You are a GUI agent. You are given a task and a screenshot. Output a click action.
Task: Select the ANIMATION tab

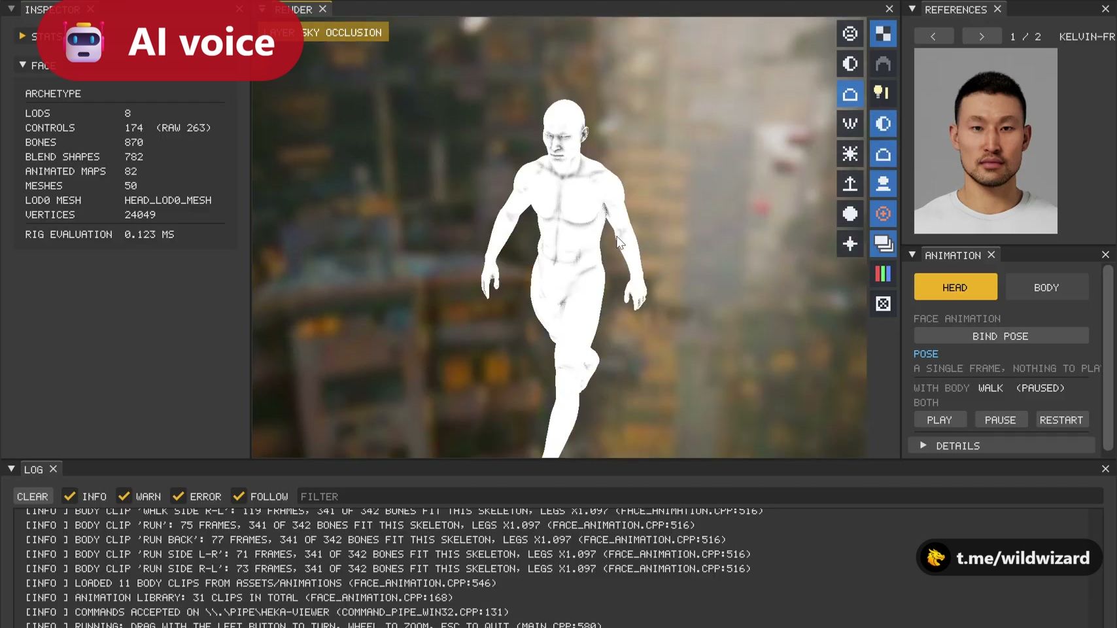click(953, 255)
